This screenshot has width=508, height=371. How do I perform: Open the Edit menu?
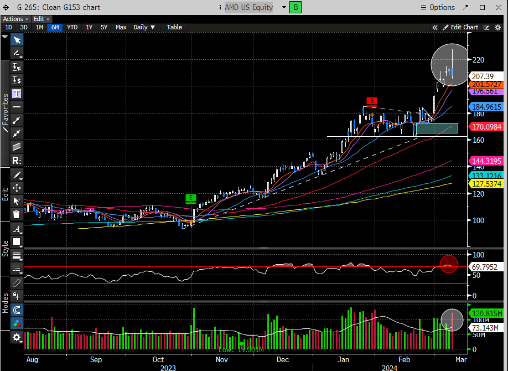(x=40, y=19)
